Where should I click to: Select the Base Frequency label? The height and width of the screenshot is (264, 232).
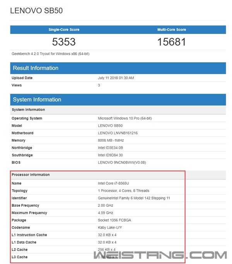[25, 205]
